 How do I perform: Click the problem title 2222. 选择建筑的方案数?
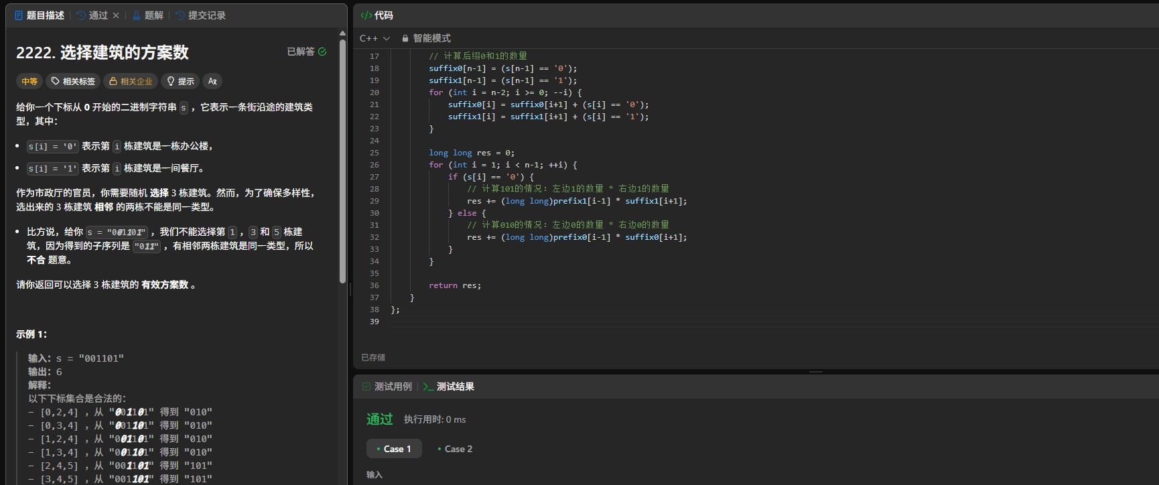[103, 52]
